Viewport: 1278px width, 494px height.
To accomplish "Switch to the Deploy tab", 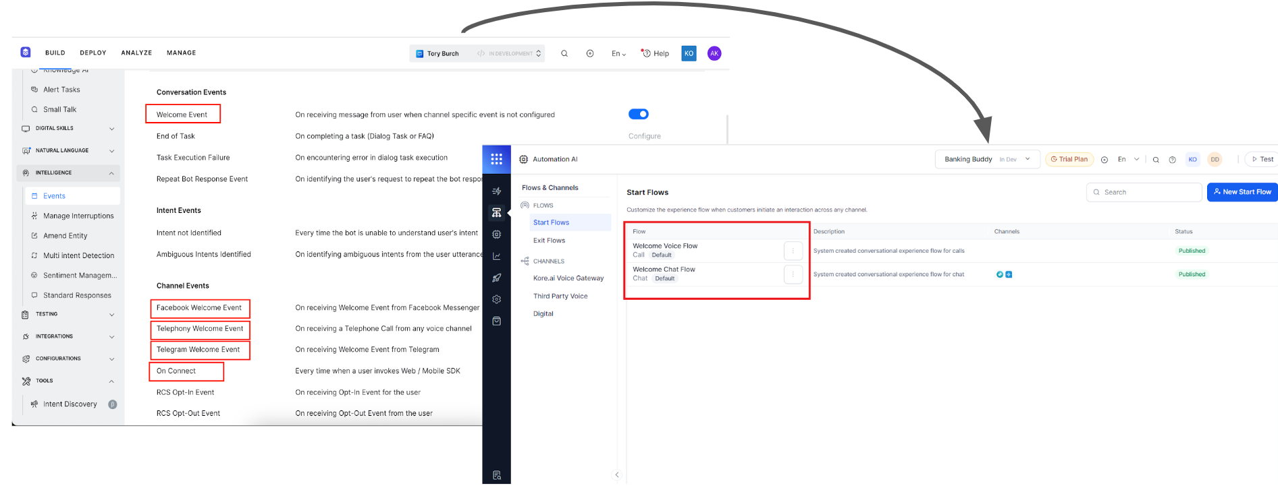I will [x=93, y=53].
